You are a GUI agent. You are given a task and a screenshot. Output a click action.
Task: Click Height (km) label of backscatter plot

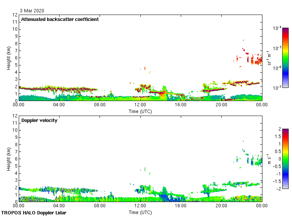pyautogui.click(x=9, y=58)
